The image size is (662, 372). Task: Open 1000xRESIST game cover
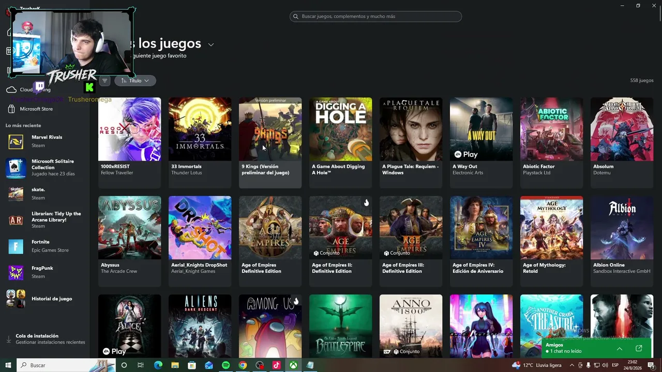tap(129, 129)
